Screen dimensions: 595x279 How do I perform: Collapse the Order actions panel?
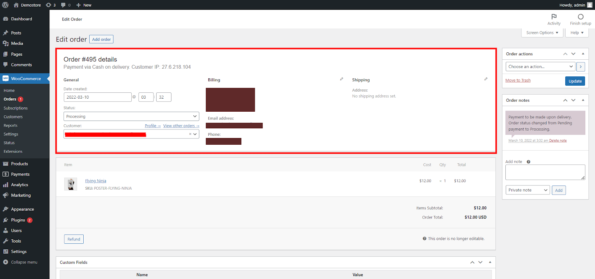click(583, 54)
